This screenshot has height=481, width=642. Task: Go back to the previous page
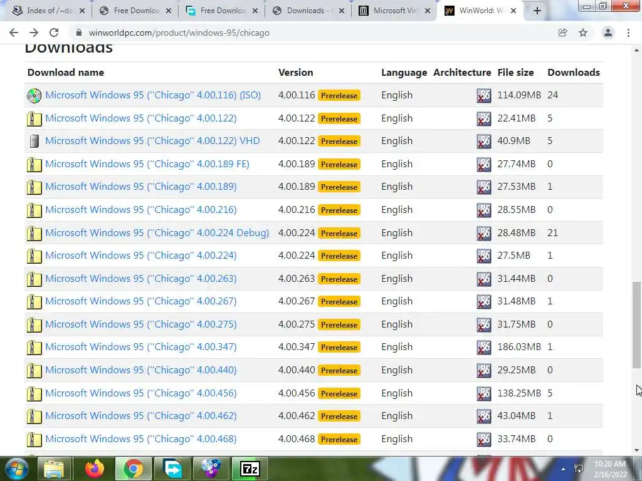tap(14, 33)
